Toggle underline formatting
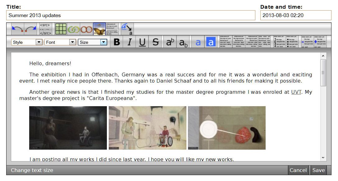 pyautogui.click(x=142, y=42)
